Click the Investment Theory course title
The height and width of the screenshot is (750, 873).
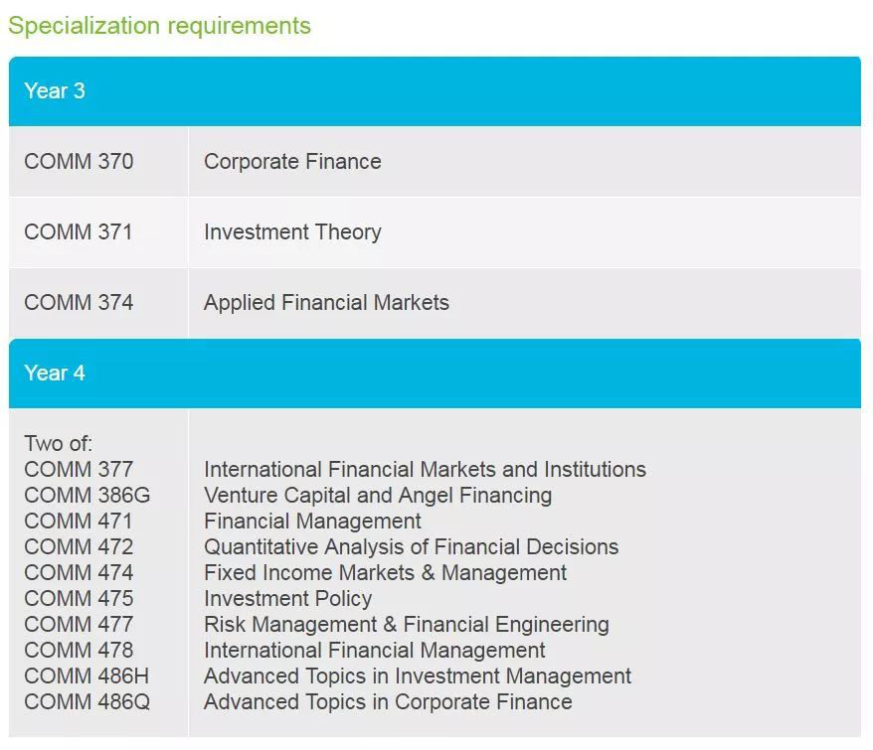coord(292,232)
